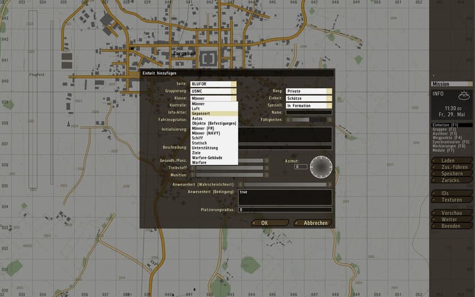Click the right arrow of the Fähigkeiten slider
This screenshot has height=297, width=475.
click(x=329, y=120)
